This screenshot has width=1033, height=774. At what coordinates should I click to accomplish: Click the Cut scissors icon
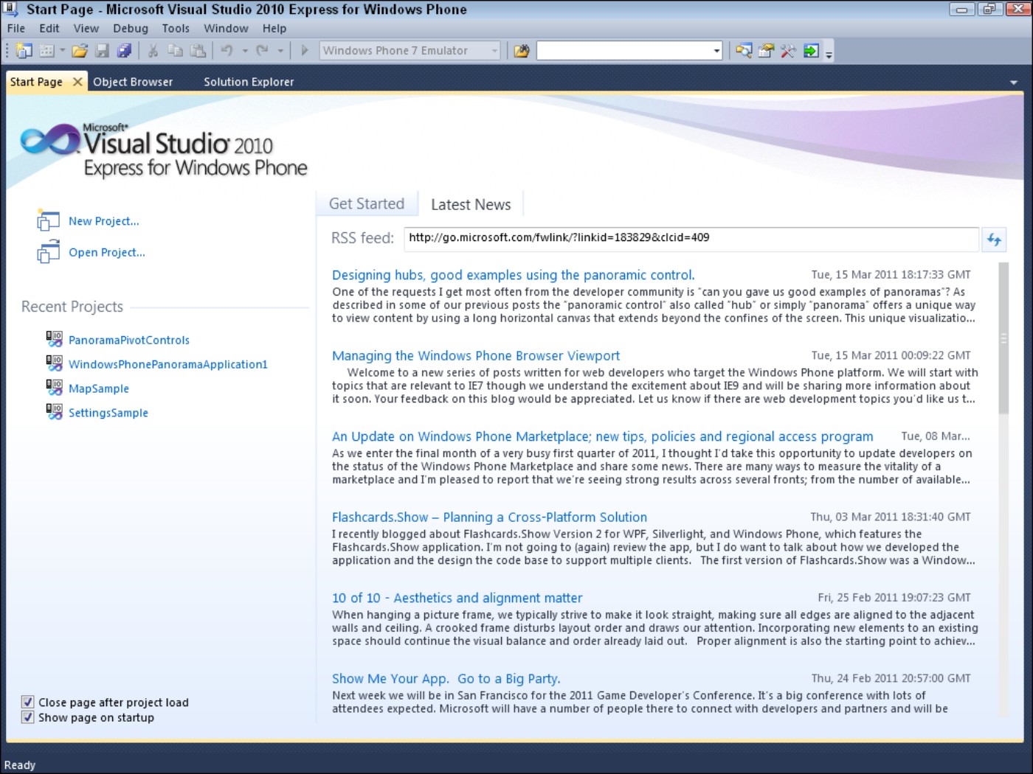tap(153, 51)
